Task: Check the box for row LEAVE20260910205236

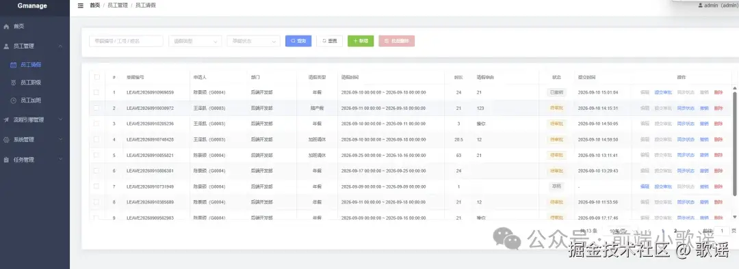Action: 96,124
